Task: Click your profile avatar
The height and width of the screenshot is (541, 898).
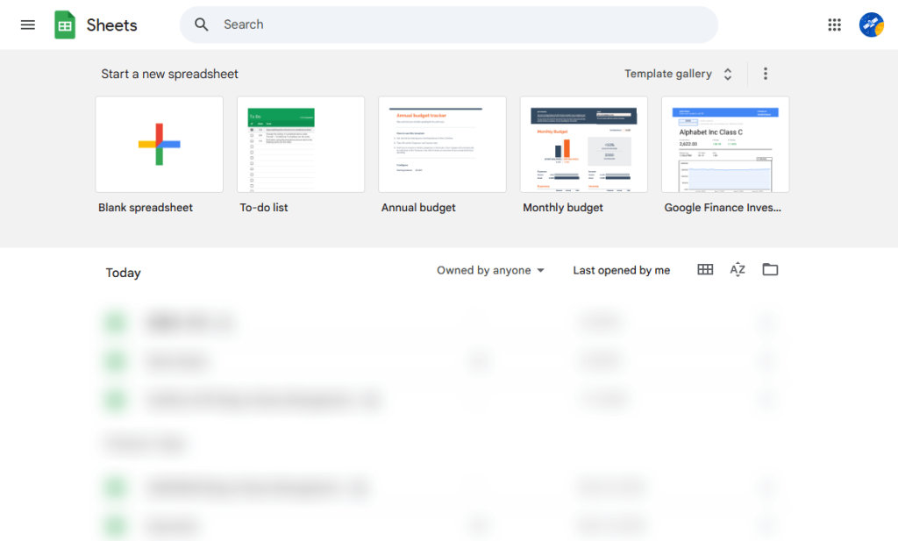Action: [871, 25]
